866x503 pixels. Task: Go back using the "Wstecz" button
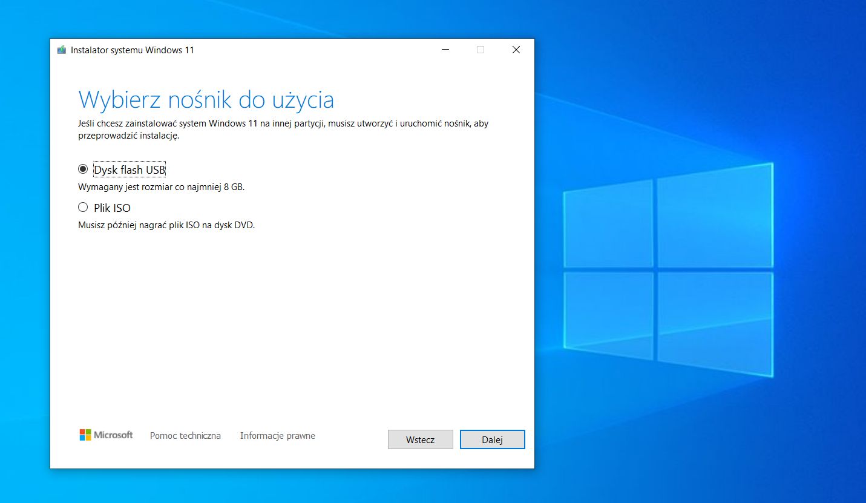(420, 439)
